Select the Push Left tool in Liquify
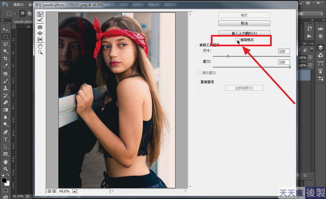 coord(40,39)
